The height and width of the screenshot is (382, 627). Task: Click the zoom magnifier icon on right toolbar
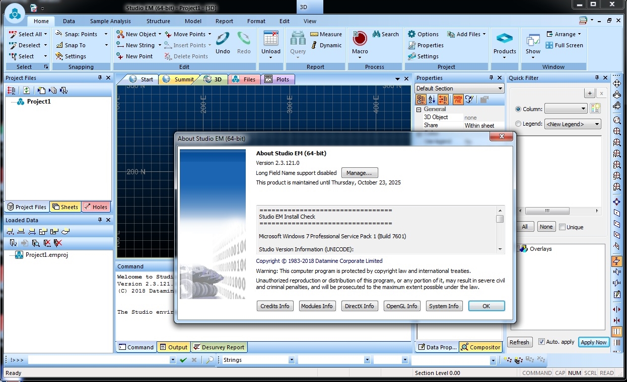(616, 120)
